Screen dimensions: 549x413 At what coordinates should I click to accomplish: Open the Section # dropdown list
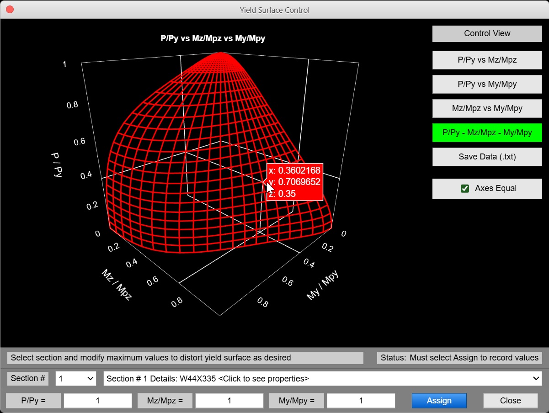[x=75, y=378]
